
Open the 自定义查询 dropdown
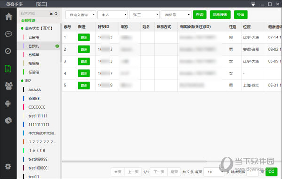pos(81,15)
